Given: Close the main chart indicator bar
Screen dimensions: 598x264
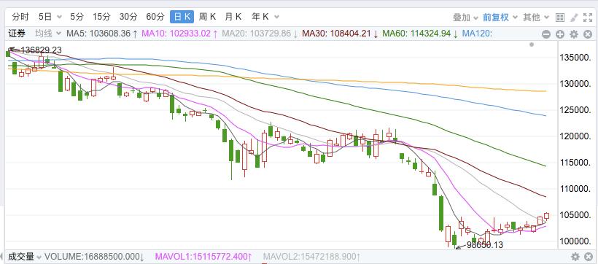Looking at the screenshot, I should point(588,34).
